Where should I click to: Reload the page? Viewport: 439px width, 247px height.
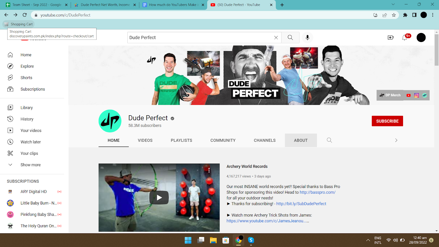(x=25, y=15)
